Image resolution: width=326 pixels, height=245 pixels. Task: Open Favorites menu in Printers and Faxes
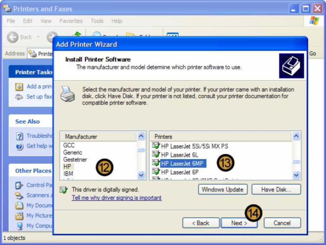point(71,21)
